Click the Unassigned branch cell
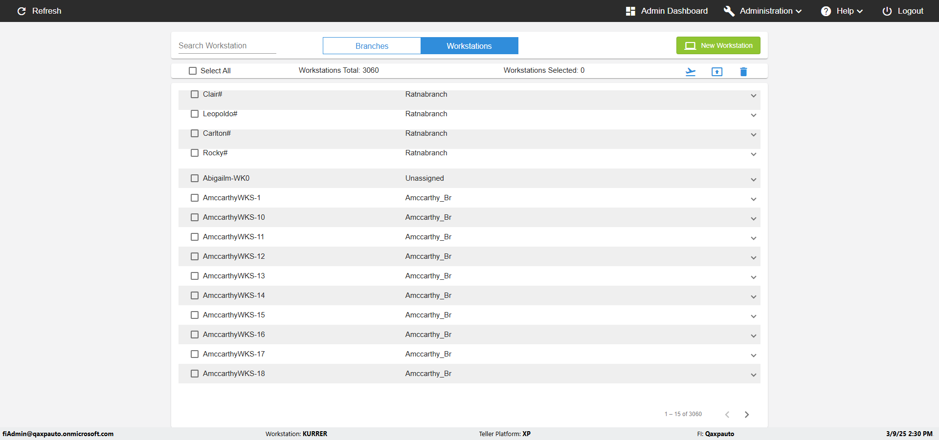939x440 pixels. coord(425,178)
